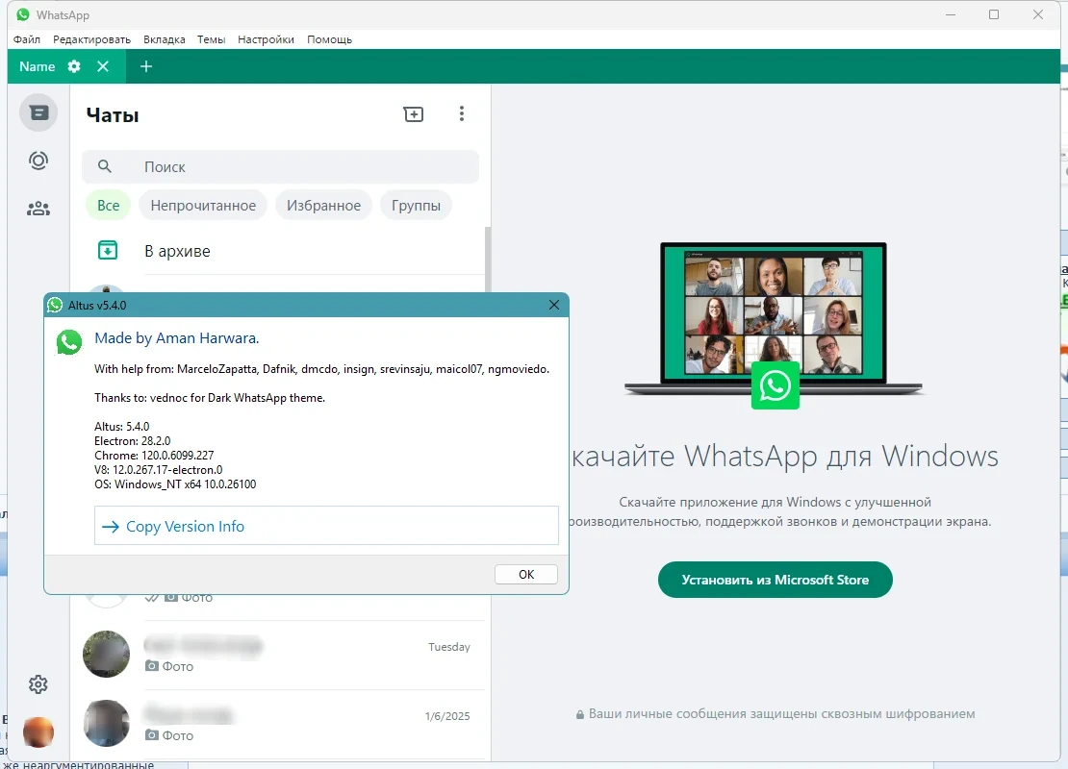
Task: Close the Name tab
Action: [x=103, y=66]
